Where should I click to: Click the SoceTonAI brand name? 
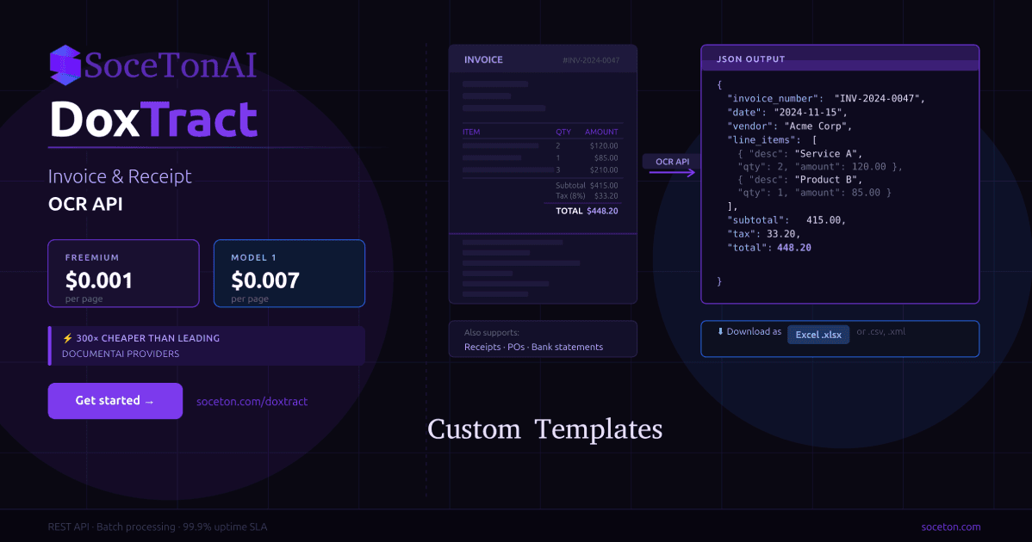coord(170,65)
